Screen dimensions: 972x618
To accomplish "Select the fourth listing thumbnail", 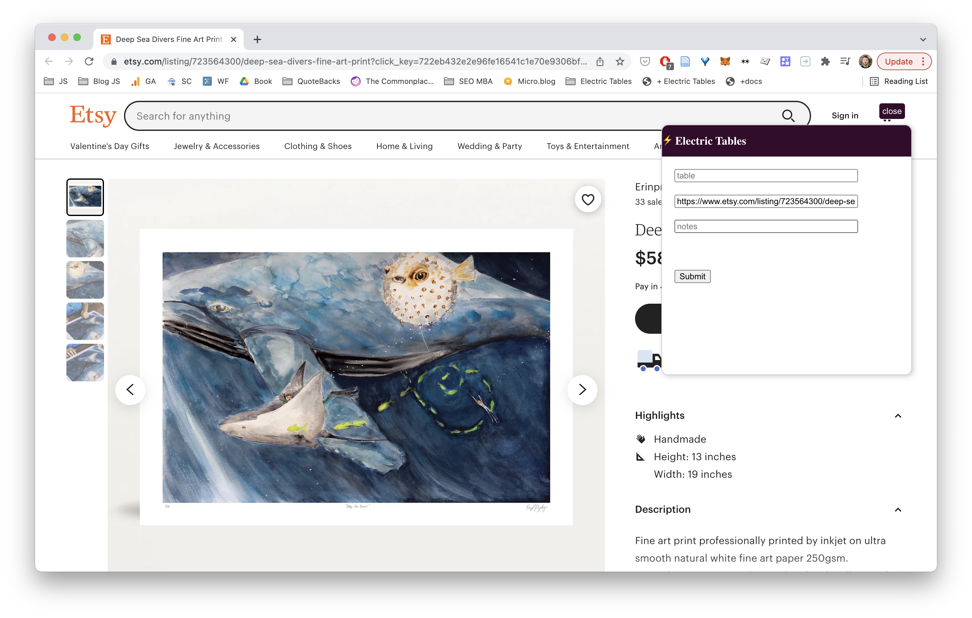I will pos(85,321).
